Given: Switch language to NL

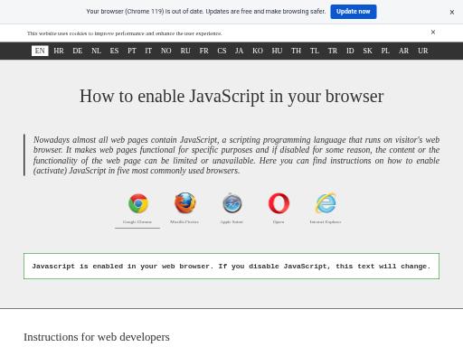Looking at the screenshot, I should click(x=96, y=51).
